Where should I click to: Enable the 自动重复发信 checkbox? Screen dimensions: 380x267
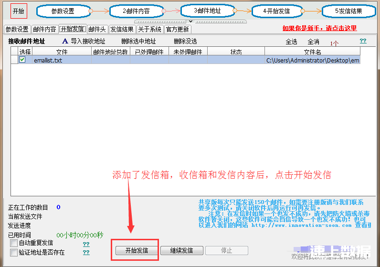pos(14,243)
